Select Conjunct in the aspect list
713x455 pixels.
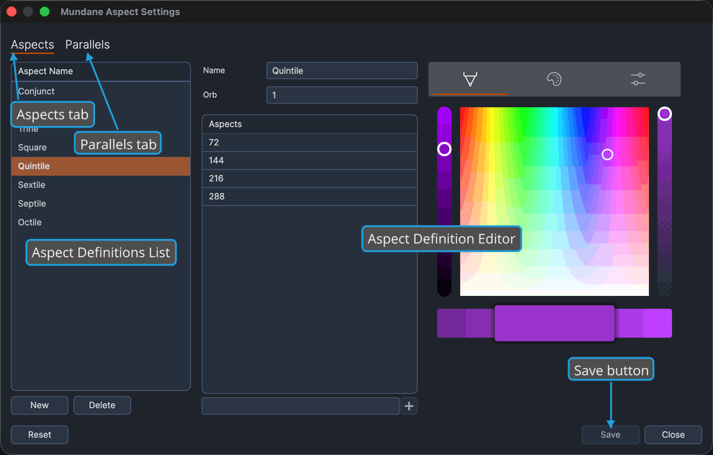(x=101, y=91)
